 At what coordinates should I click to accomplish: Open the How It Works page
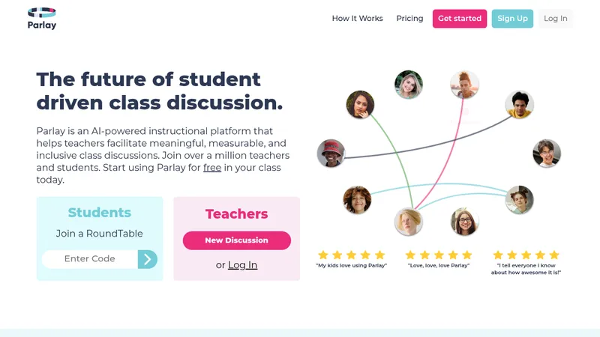tap(358, 18)
